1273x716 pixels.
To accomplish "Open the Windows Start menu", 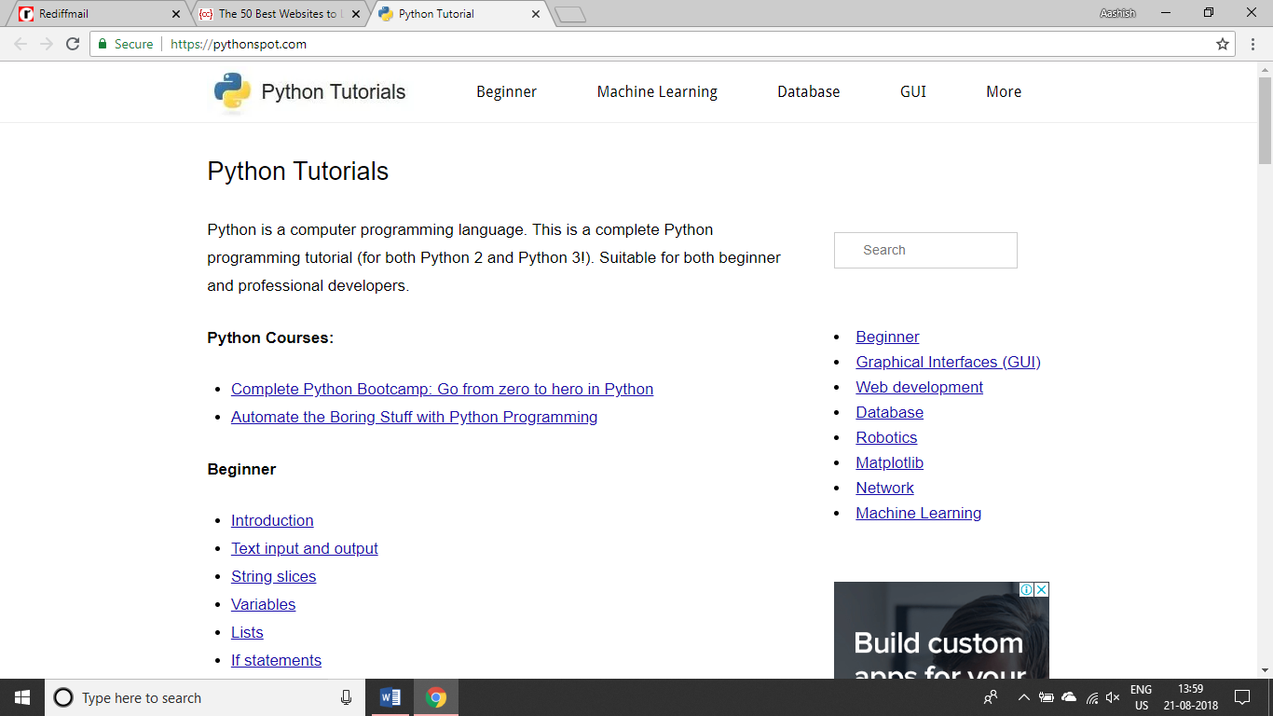I will (x=22, y=697).
